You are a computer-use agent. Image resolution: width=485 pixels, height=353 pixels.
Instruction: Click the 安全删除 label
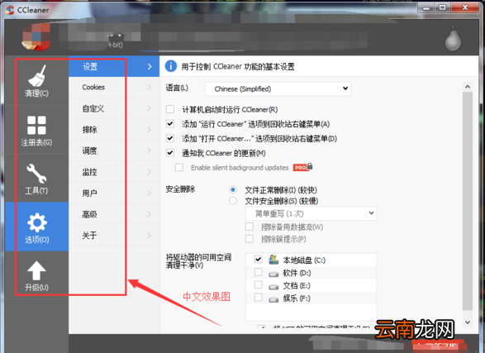180,189
